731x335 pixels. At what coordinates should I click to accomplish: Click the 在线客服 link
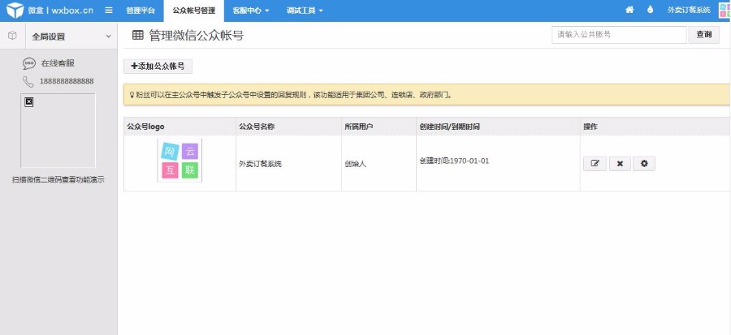click(58, 64)
